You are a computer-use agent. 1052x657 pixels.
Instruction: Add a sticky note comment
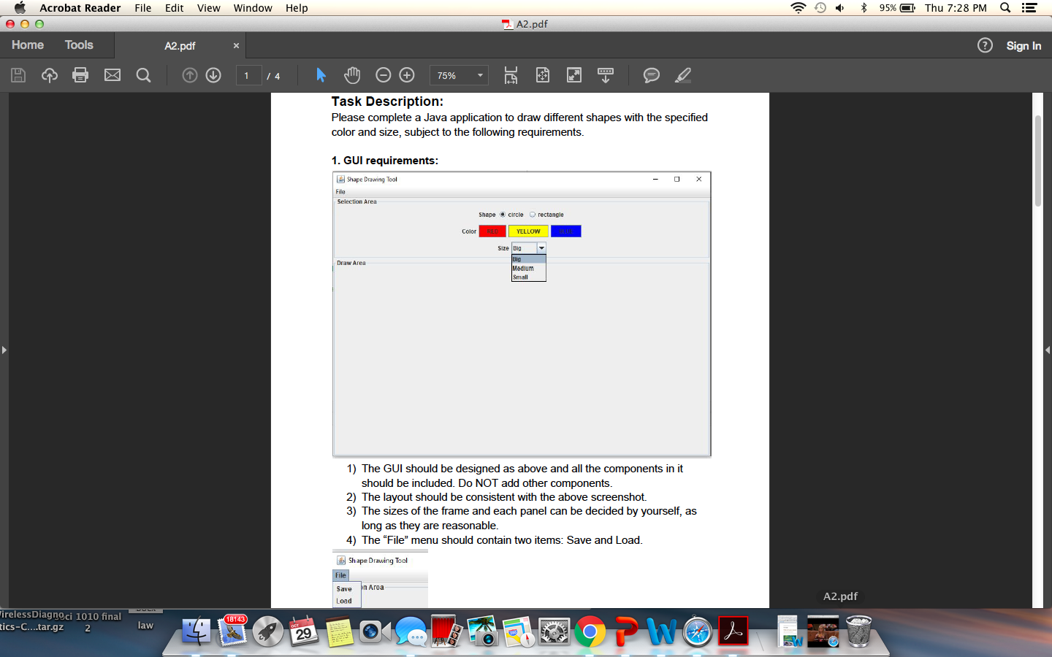(652, 75)
